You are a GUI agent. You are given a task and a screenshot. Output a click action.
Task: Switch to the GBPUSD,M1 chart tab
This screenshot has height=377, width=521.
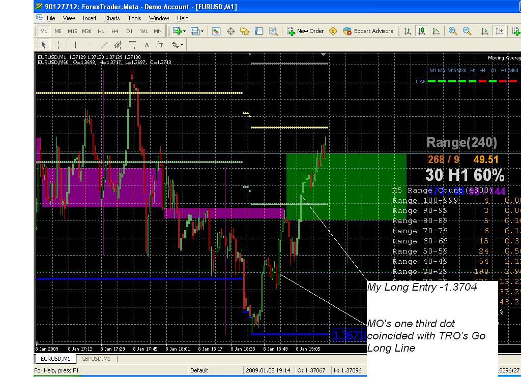click(x=96, y=359)
